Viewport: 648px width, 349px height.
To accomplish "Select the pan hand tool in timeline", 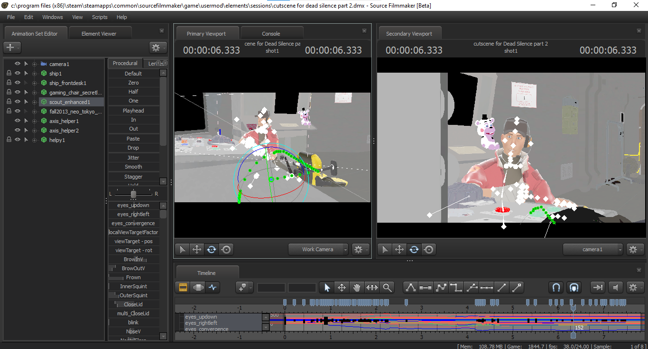I will (357, 287).
